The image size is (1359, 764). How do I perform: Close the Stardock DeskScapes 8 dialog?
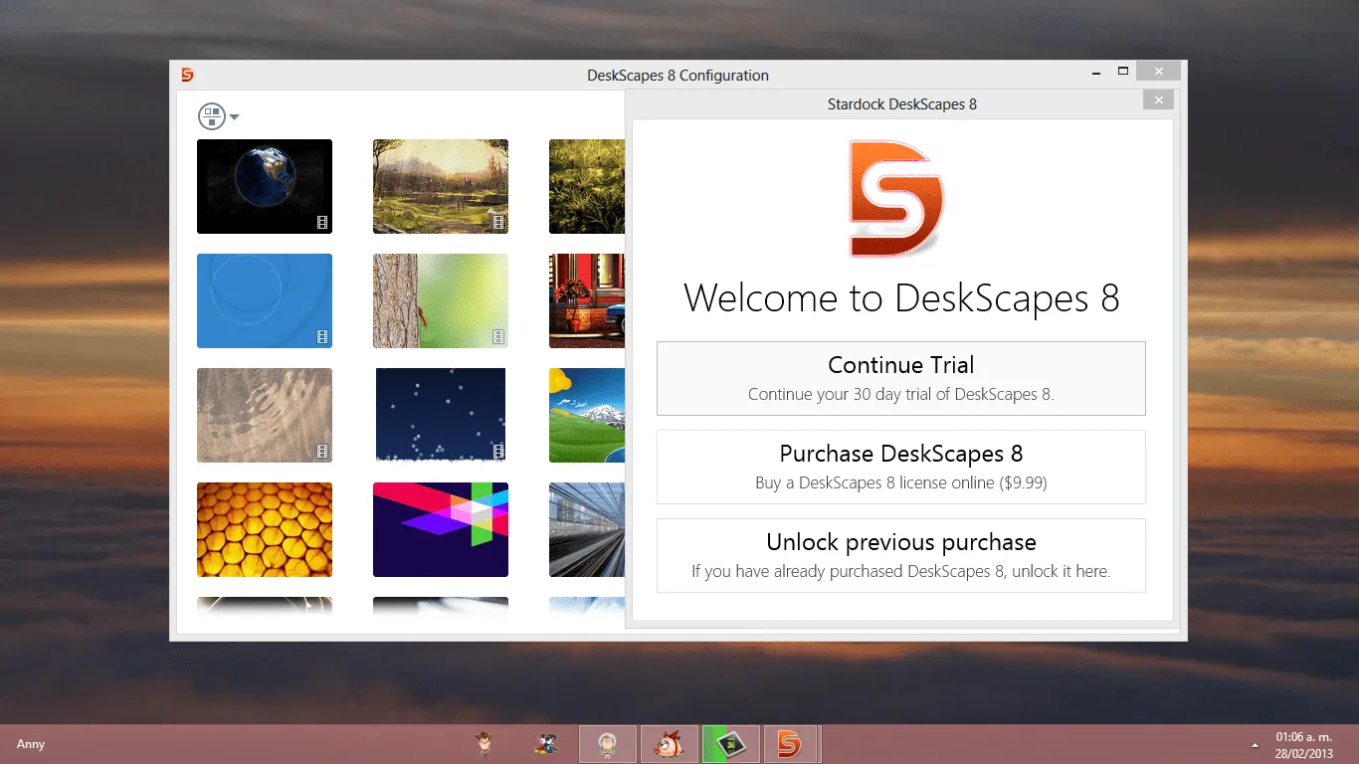pos(1158,99)
